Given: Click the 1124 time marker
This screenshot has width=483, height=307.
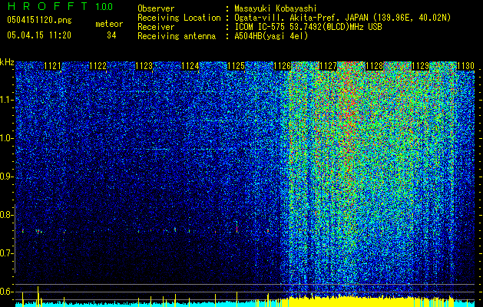Looking at the screenshot, I should [x=190, y=66].
